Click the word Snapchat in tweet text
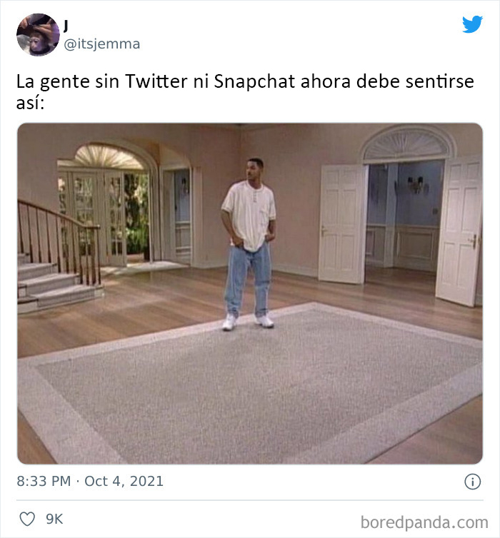Image resolution: width=500 pixels, height=538 pixels. (x=254, y=81)
